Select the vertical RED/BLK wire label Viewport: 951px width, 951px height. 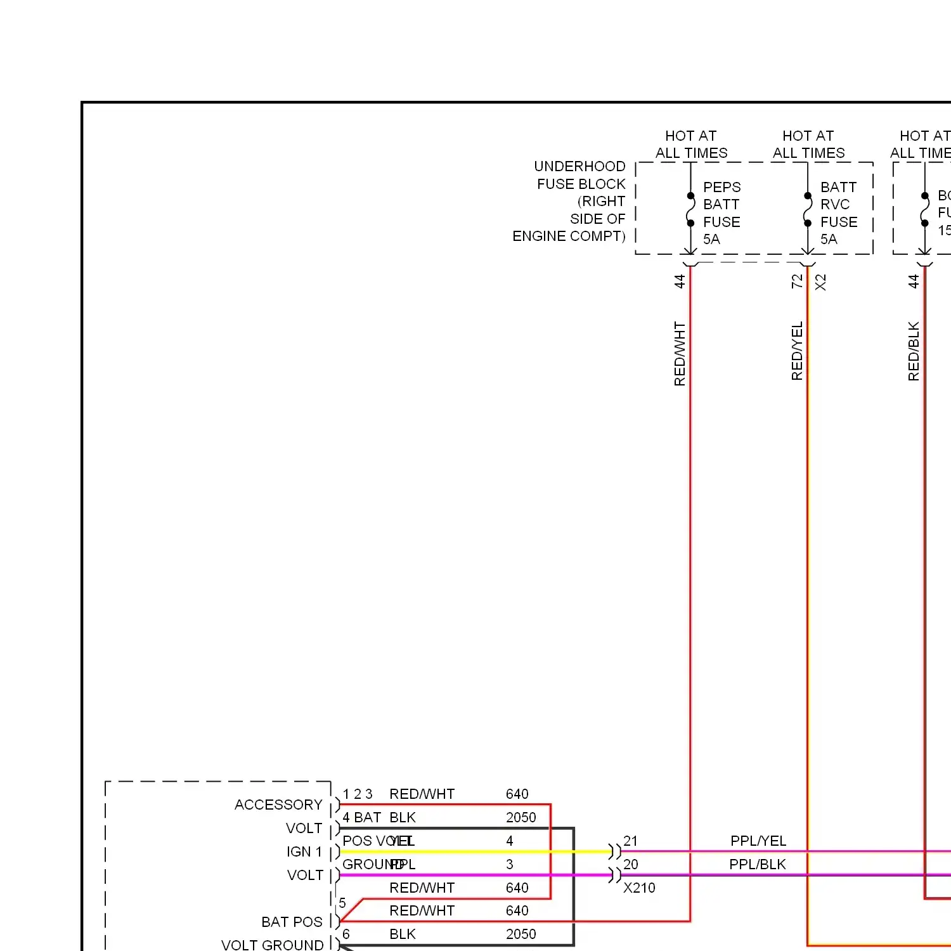tap(914, 351)
